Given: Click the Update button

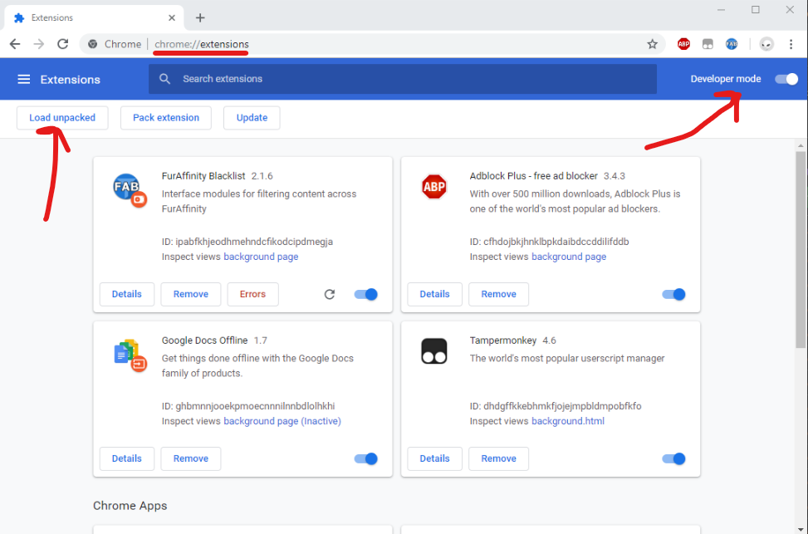Looking at the screenshot, I should 252,118.
